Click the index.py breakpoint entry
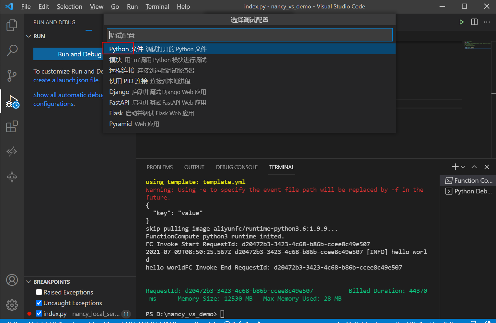Viewport: 496px width, 323px height. tap(79, 314)
